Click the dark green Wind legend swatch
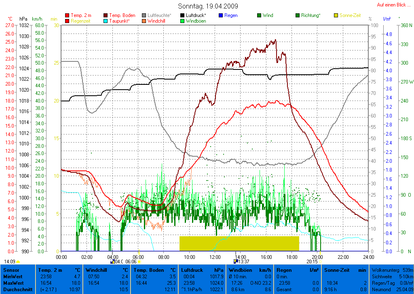 [260, 16]
